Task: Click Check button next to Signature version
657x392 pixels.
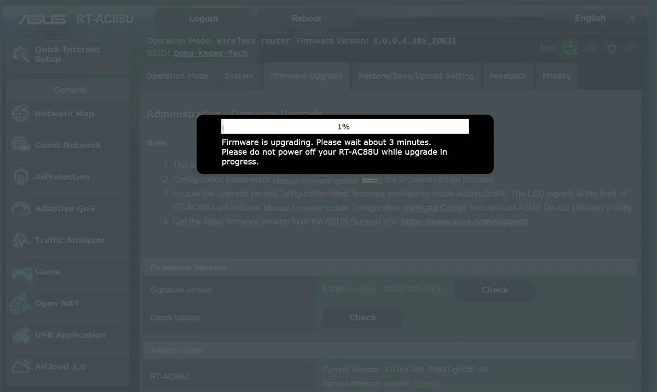Action: (x=495, y=290)
